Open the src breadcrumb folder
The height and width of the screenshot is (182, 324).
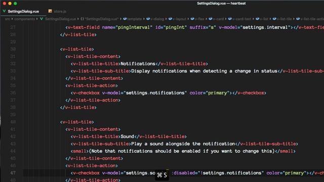[x=8, y=19]
